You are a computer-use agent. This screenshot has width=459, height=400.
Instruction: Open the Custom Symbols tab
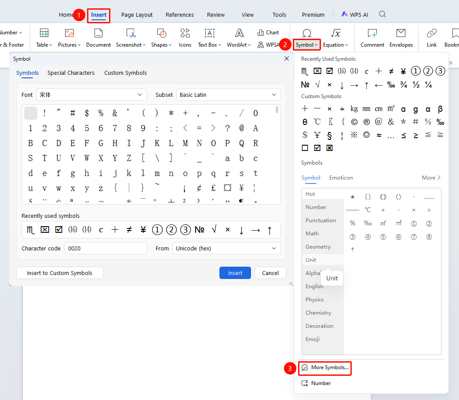(x=125, y=73)
